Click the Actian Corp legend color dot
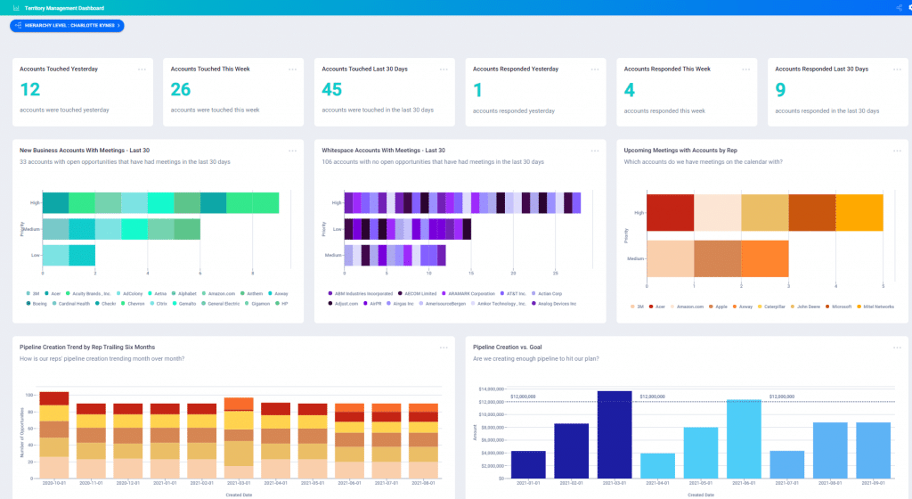Viewport: 912px width, 499px height. 533,294
